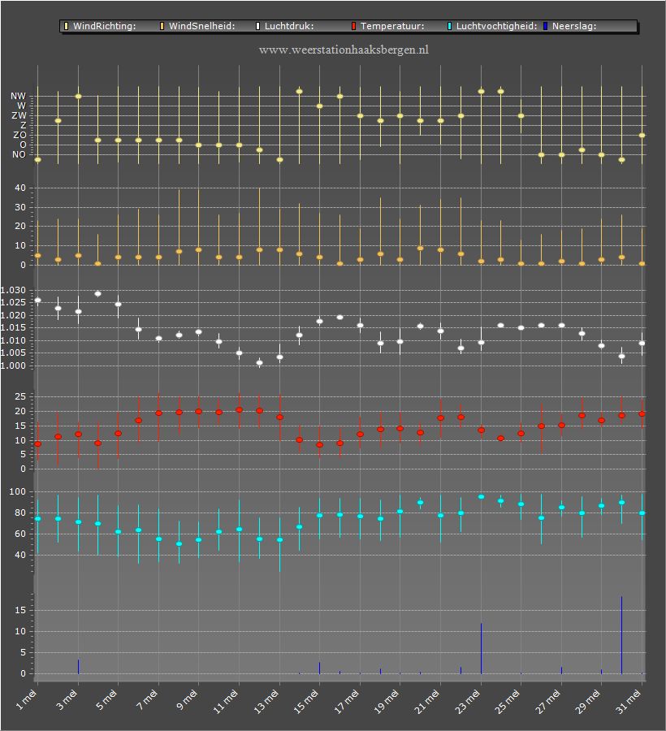The height and width of the screenshot is (731, 666).
Task: Click the 11 mei date label
Action: 226,702
